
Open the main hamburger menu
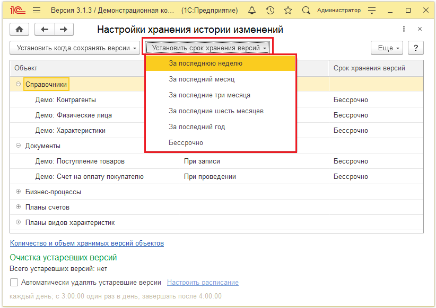37,10
